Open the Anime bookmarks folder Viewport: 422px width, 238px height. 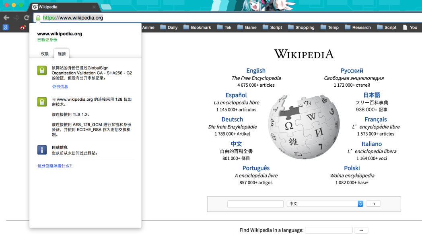(148, 27)
